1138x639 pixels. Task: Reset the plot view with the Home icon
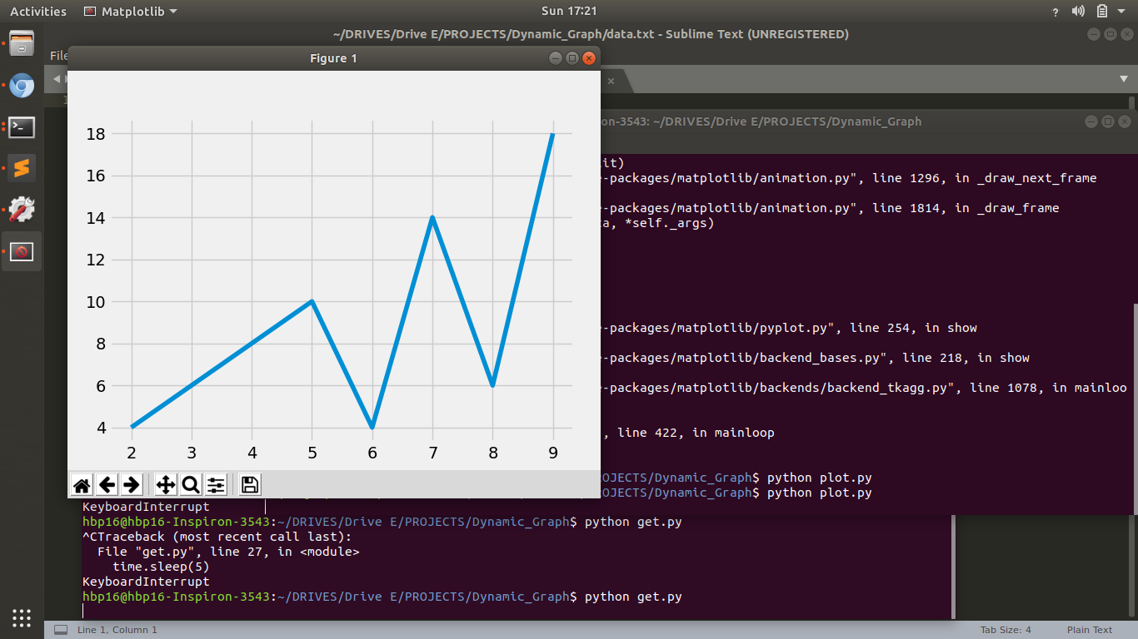point(81,484)
